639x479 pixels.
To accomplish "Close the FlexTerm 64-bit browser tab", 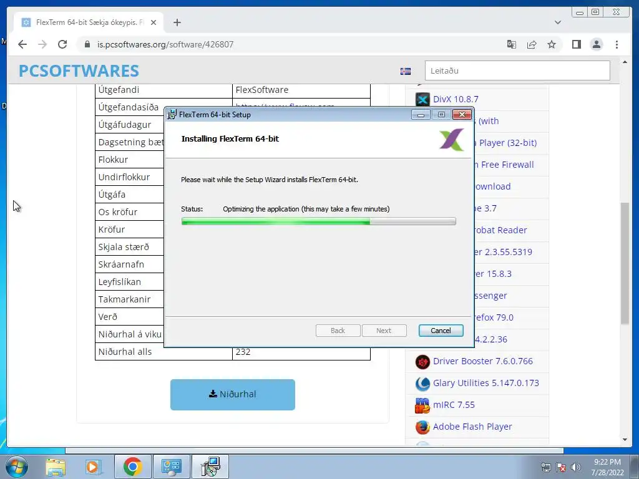I will 154,22.
